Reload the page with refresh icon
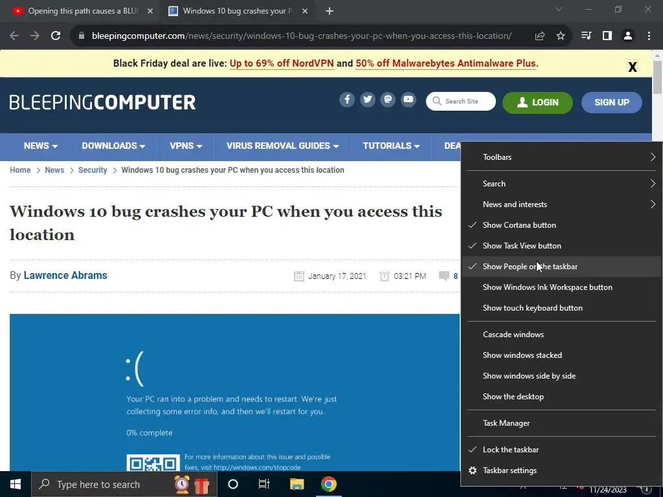Viewport: 663px width, 497px height. point(56,36)
